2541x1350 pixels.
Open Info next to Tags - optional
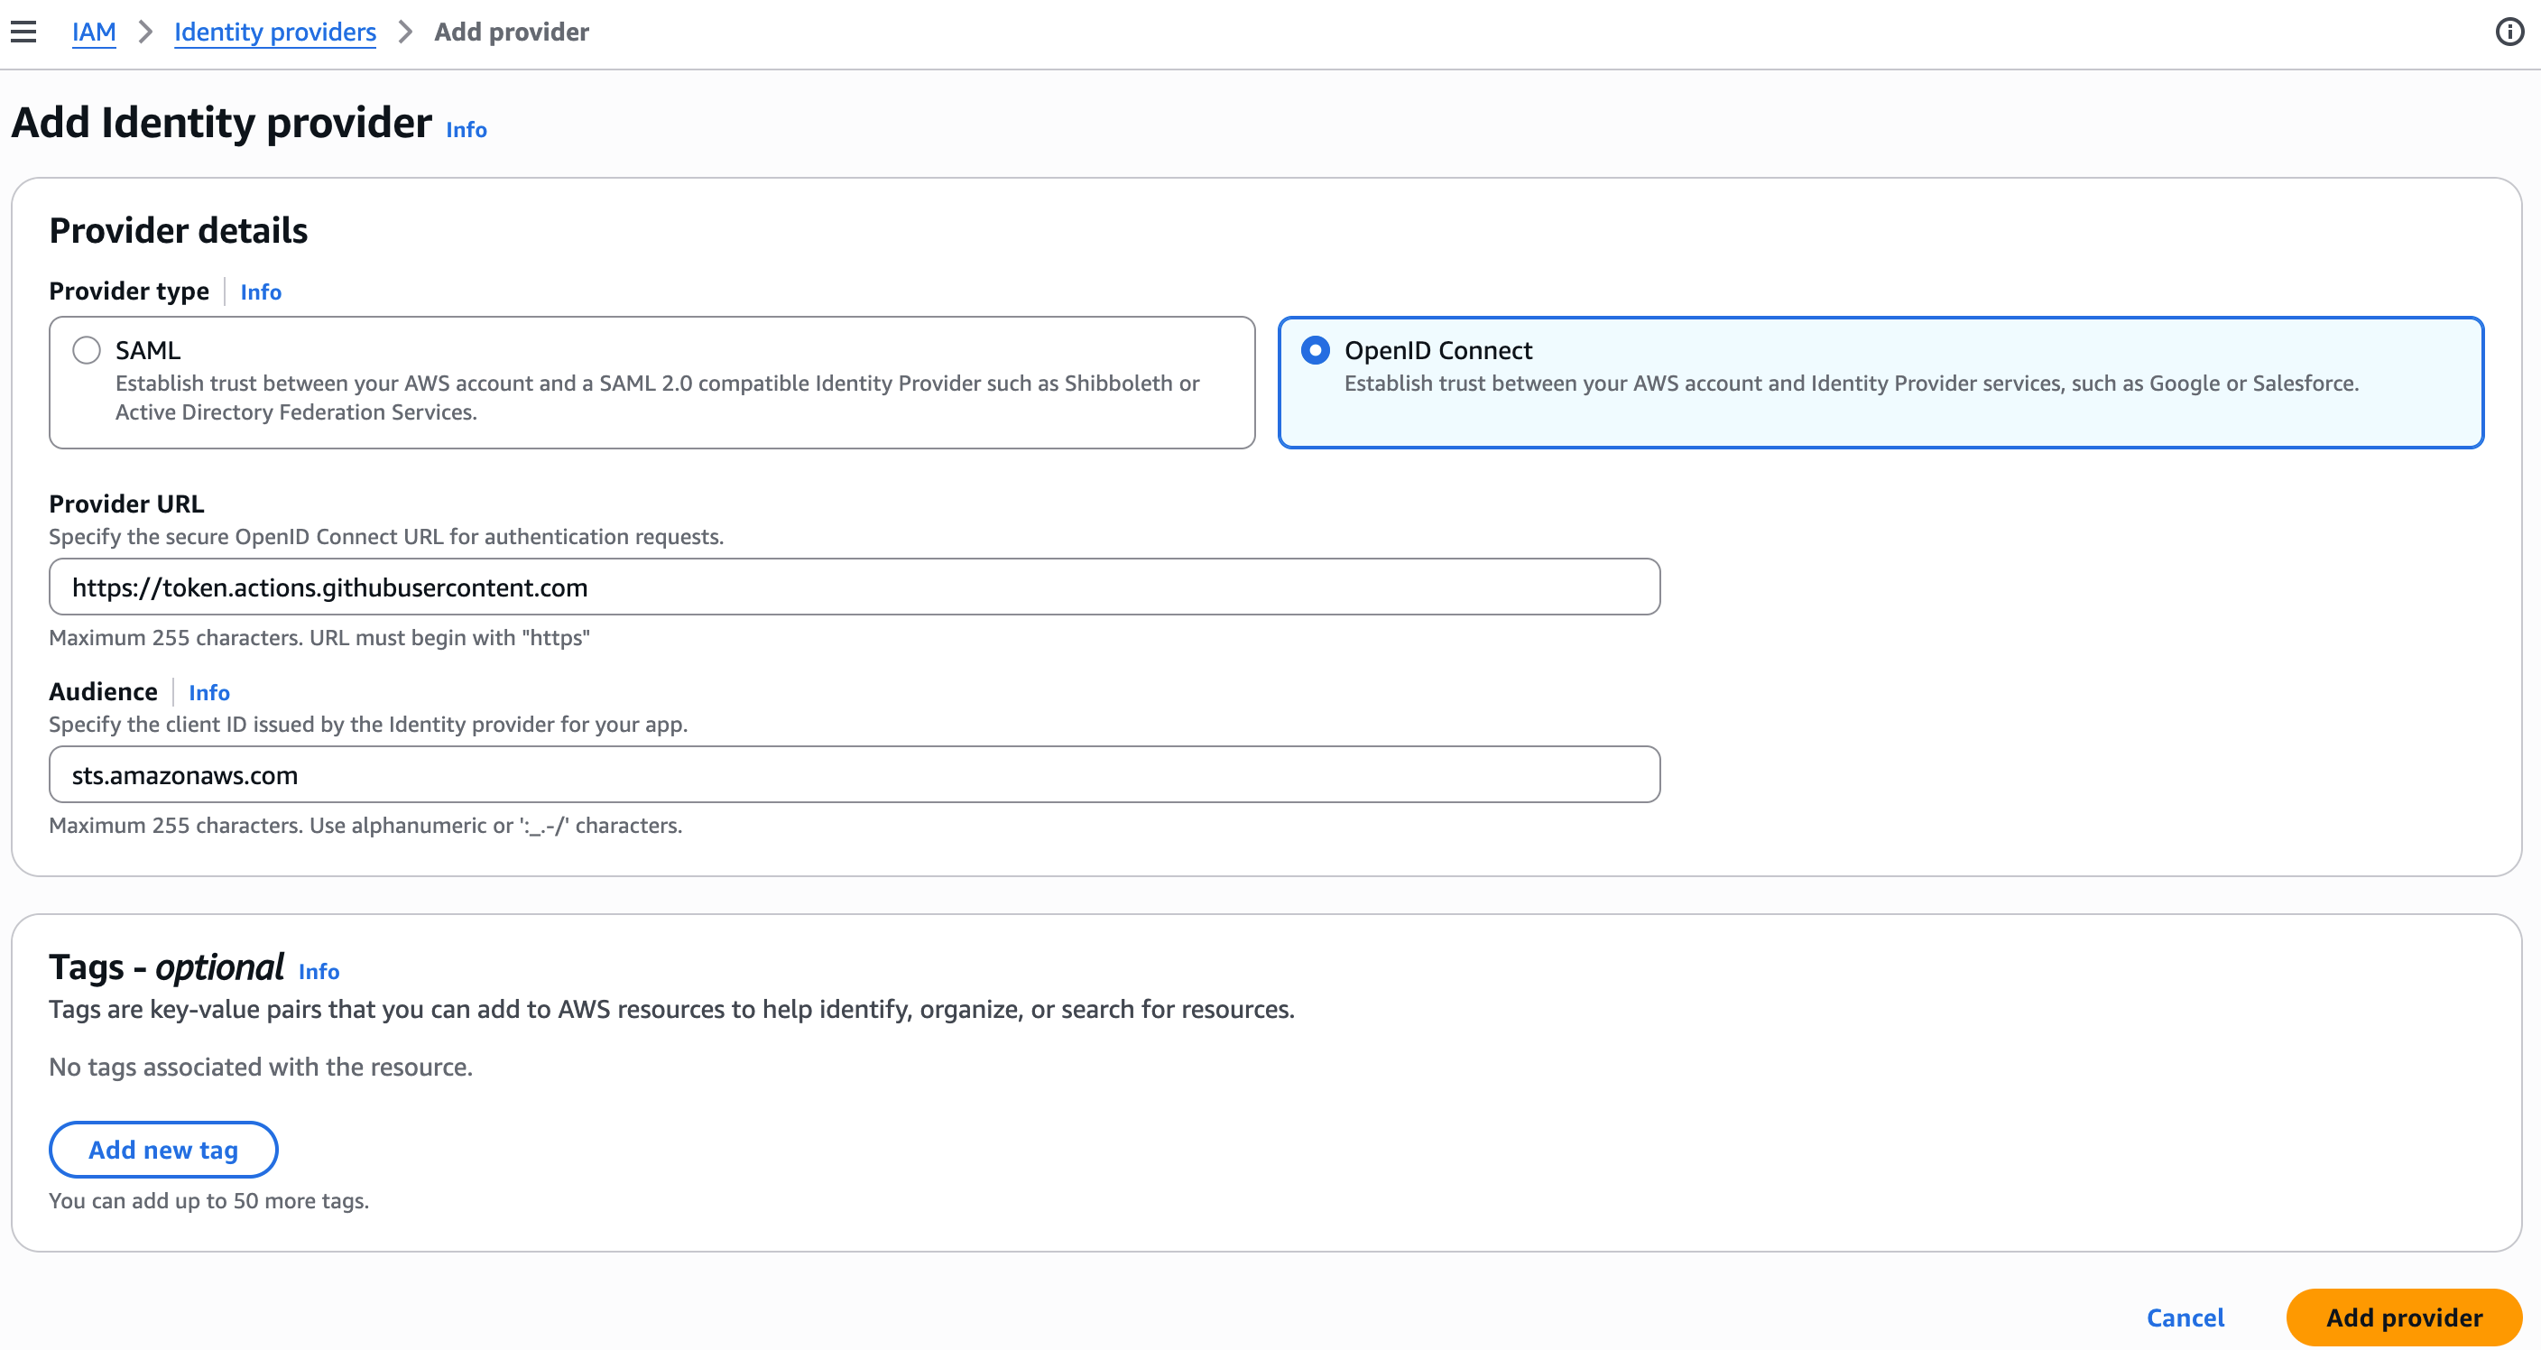tap(319, 971)
